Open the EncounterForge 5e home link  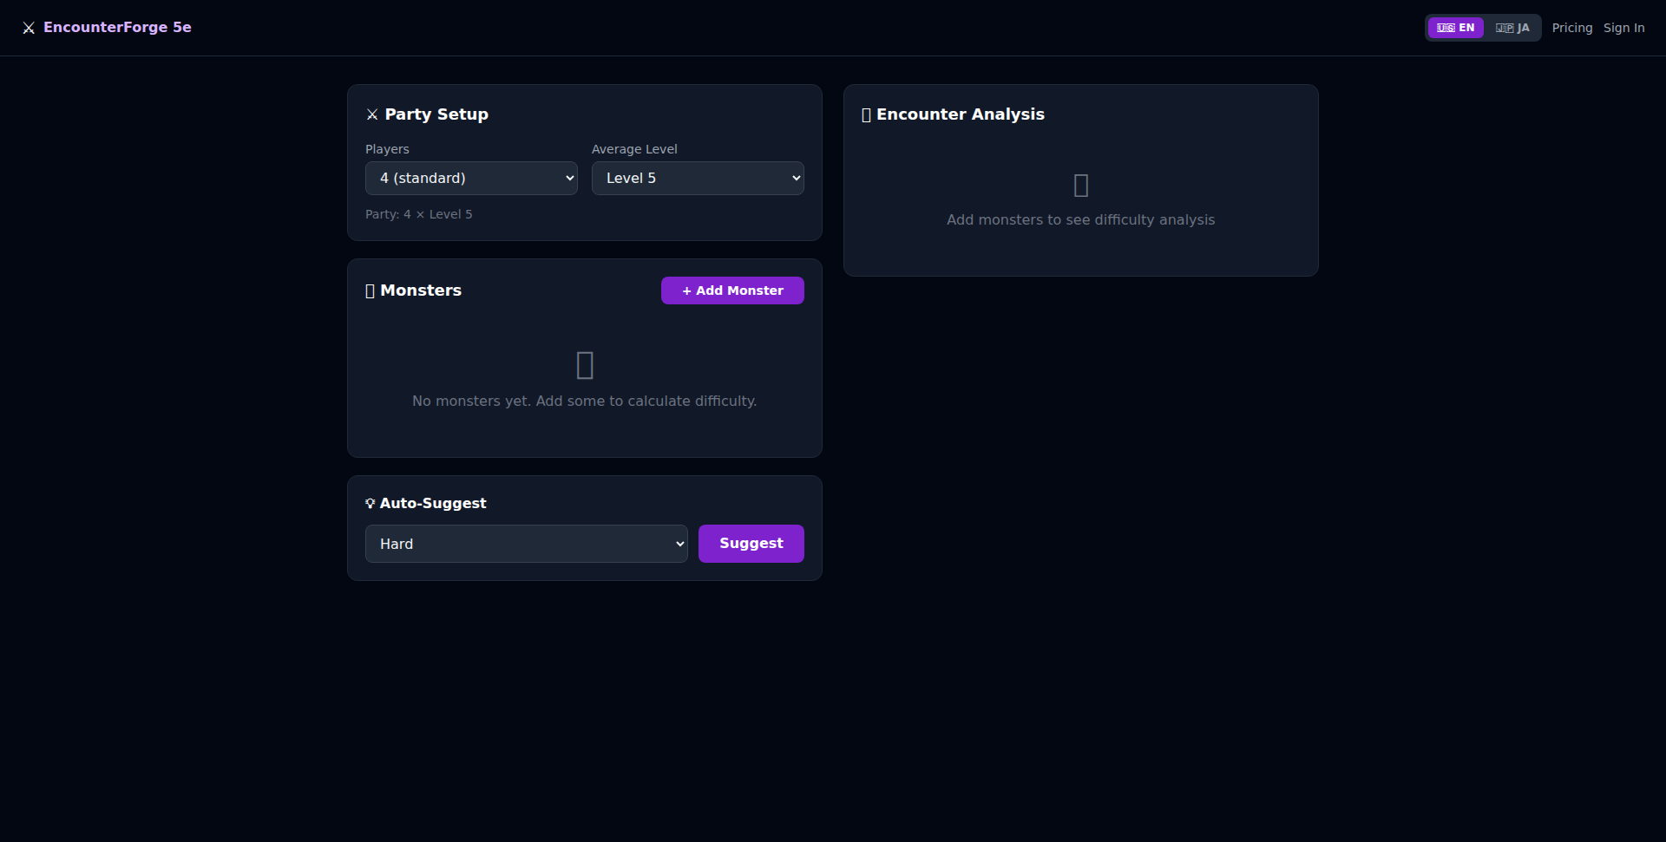pos(107,28)
